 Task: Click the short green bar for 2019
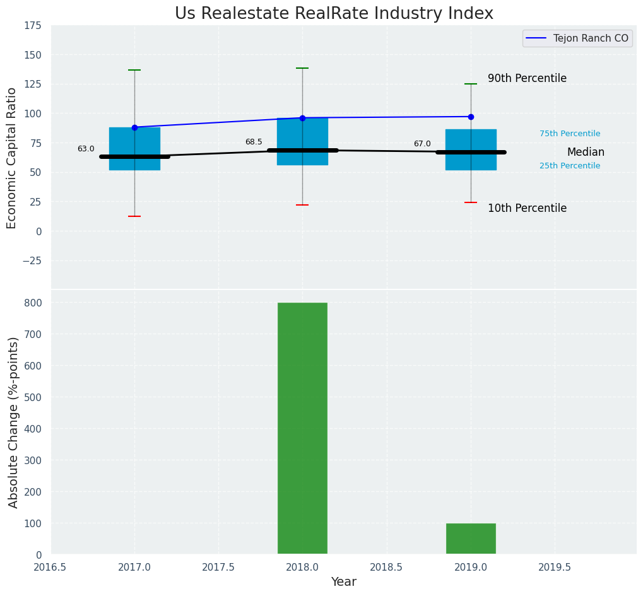tap(471, 539)
